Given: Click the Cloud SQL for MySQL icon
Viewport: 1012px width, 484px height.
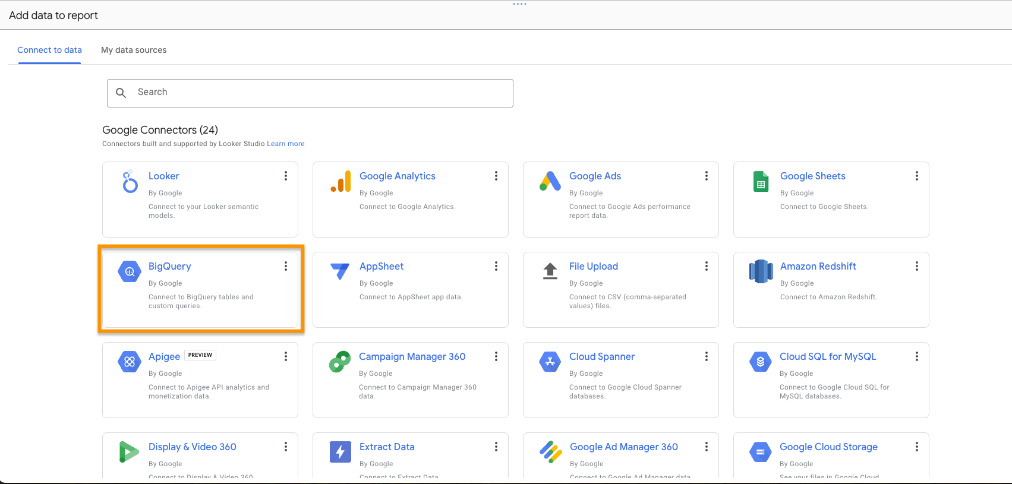Looking at the screenshot, I should (761, 362).
